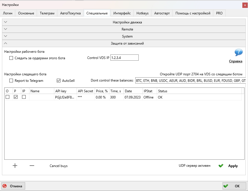Disable the AutoSell checkbox
Image resolution: width=248 pixels, height=191 pixels.
(x=59, y=81)
